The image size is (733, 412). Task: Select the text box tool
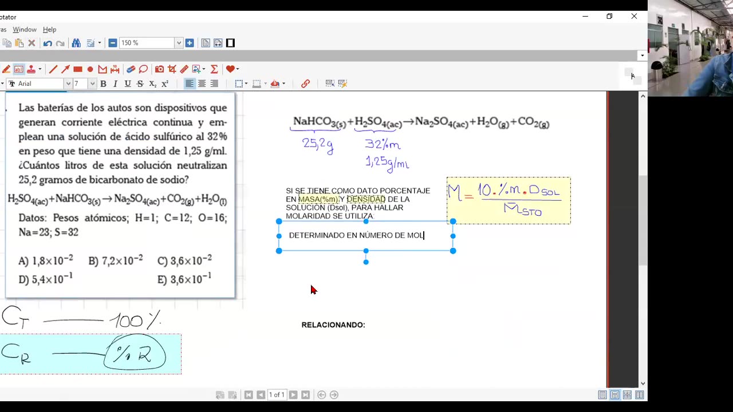[19, 69]
